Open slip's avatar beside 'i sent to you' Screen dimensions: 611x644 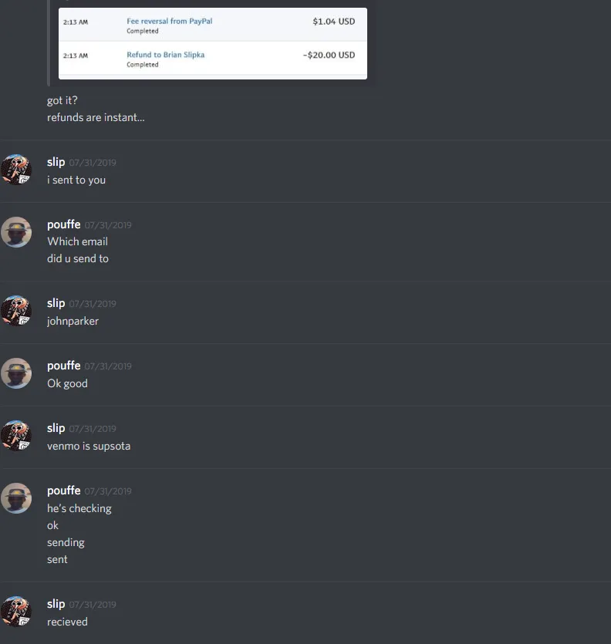16,170
